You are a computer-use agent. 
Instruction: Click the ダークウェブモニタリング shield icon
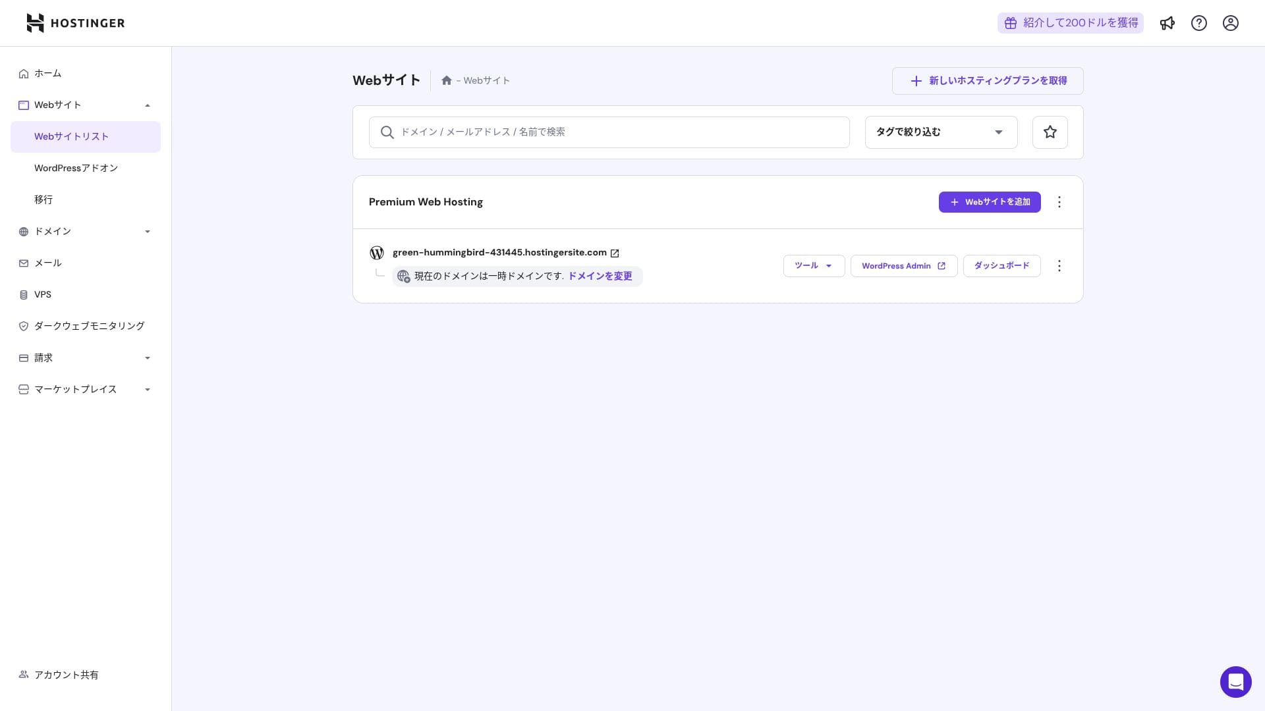coord(24,327)
